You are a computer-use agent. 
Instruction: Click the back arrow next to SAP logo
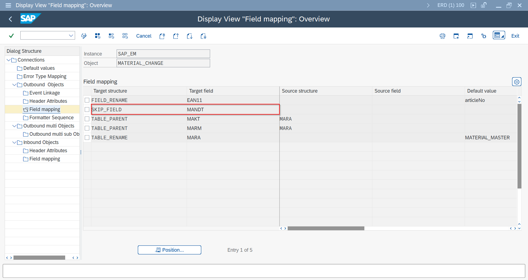pyautogui.click(x=10, y=19)
